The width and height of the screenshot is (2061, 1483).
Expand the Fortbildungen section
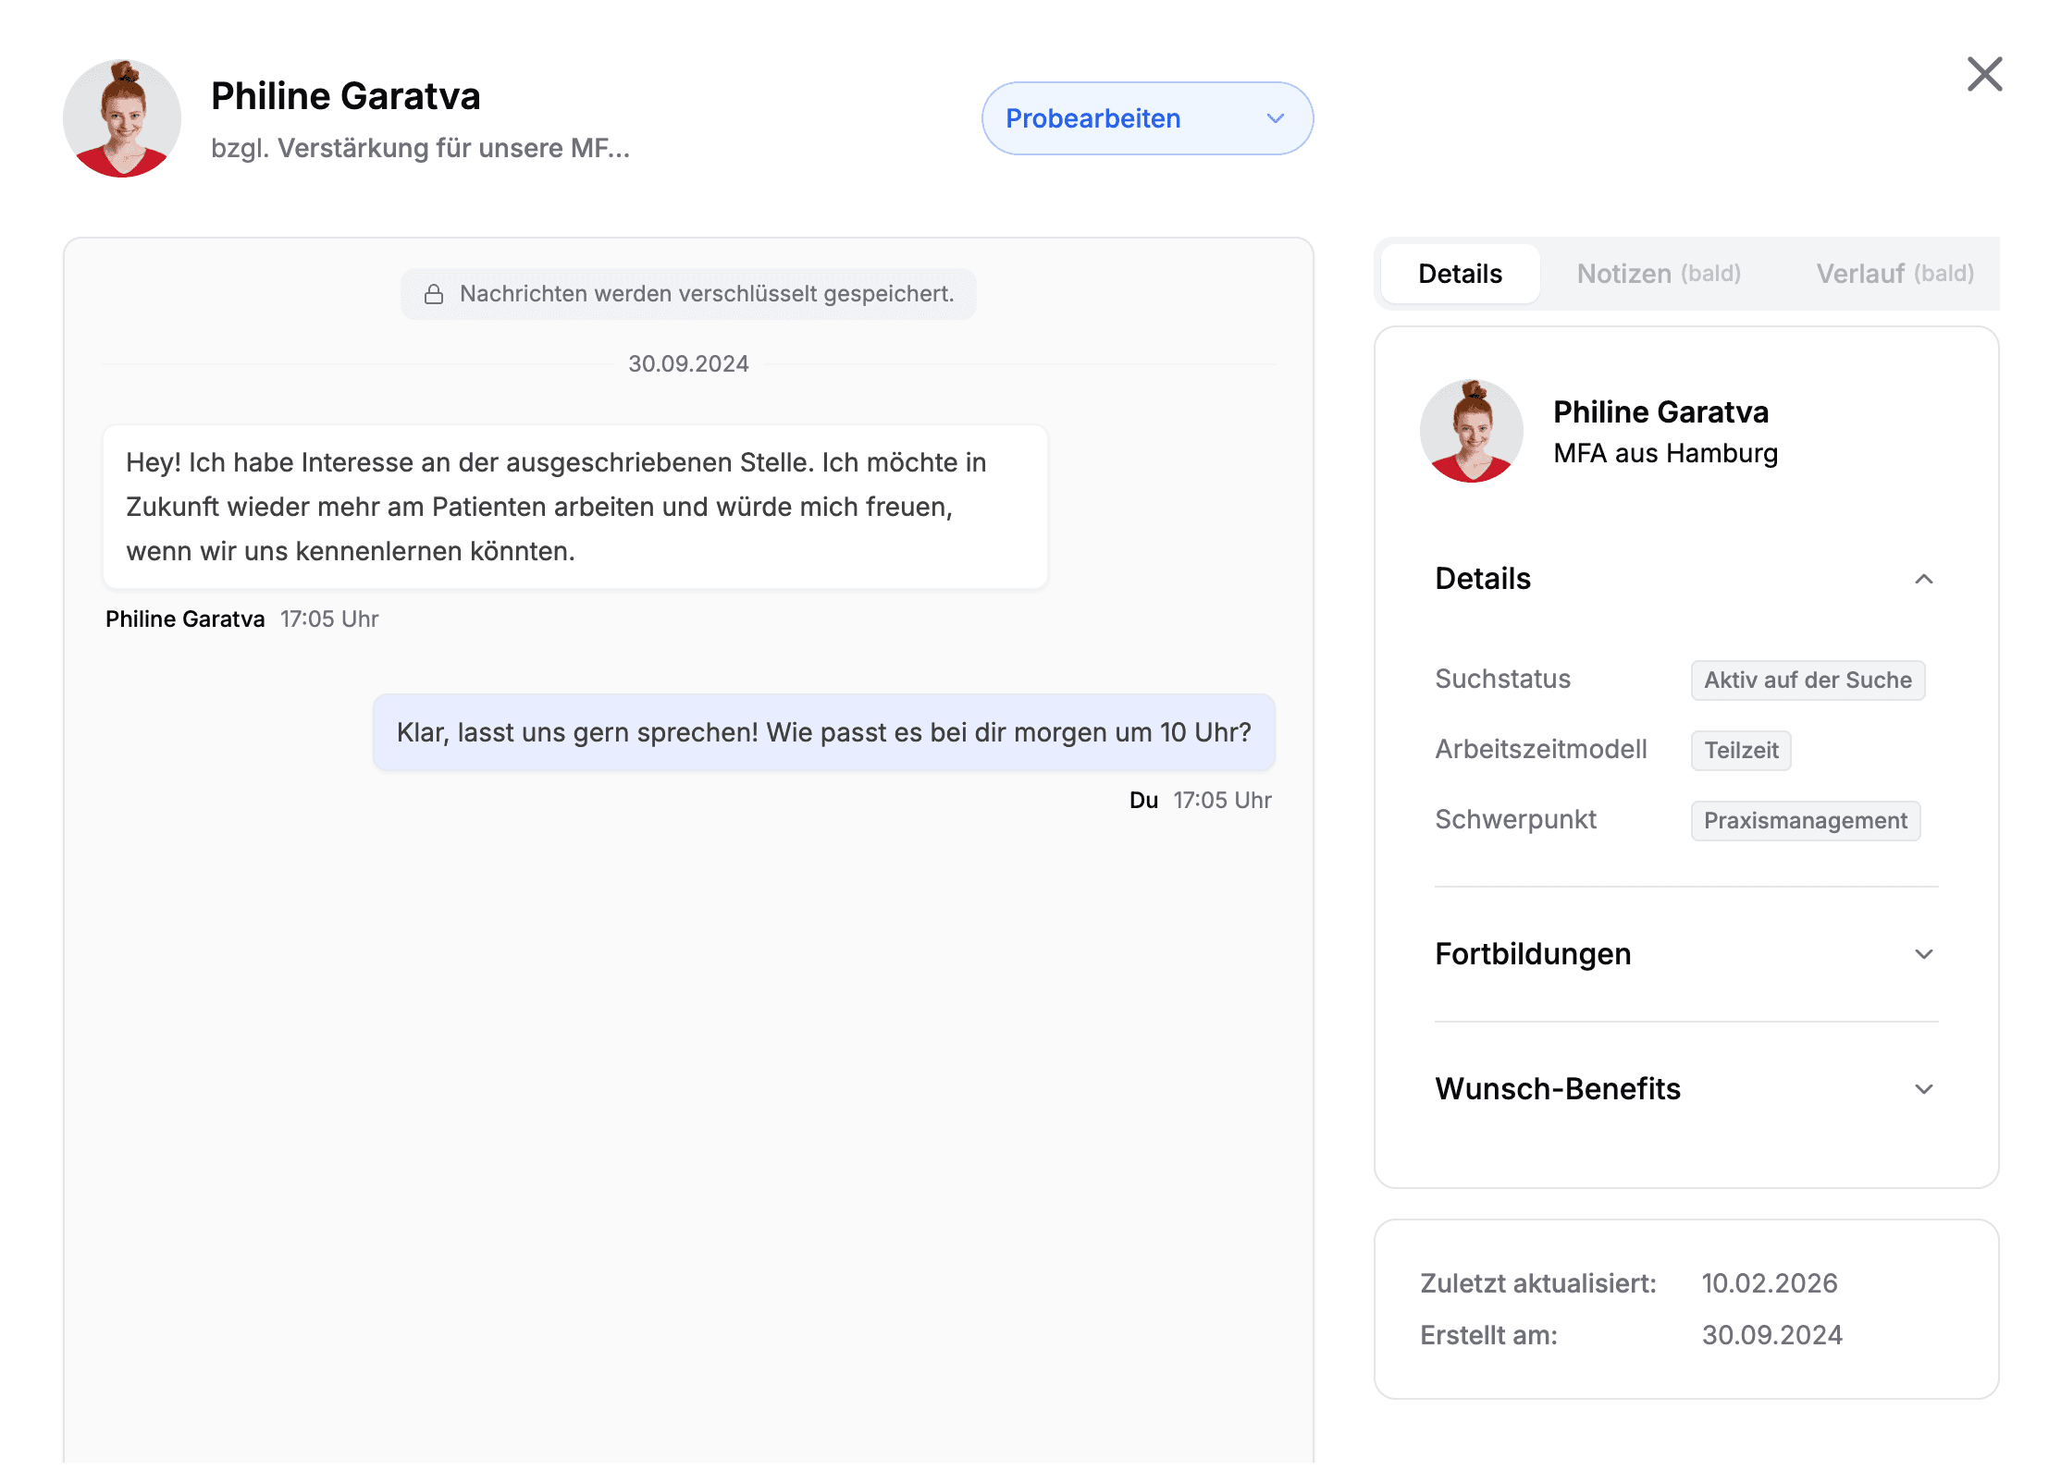pyautogui.click(x=1926, y=953)
